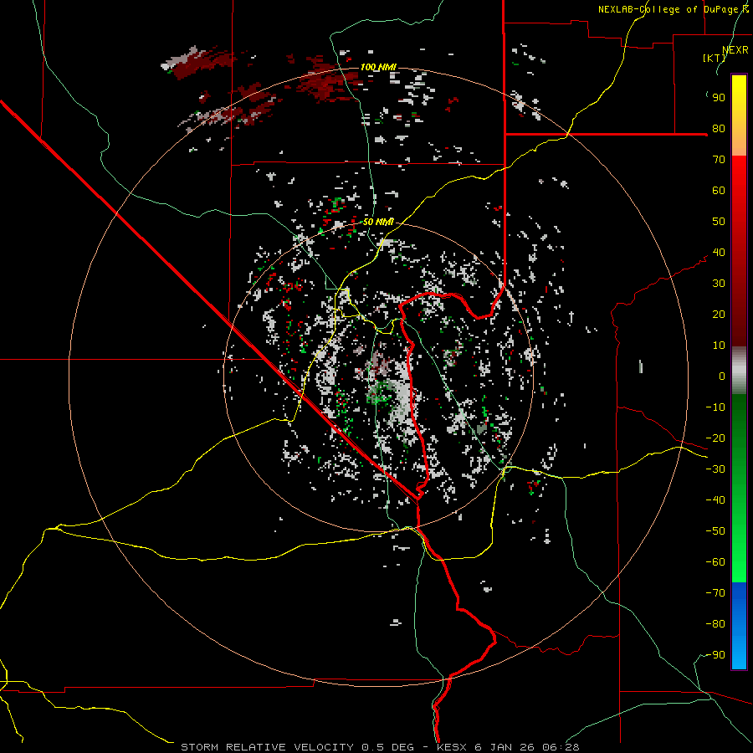The image size is (753, 753).
Task: Click the positive 40 scale label
Action: (719, 253)
